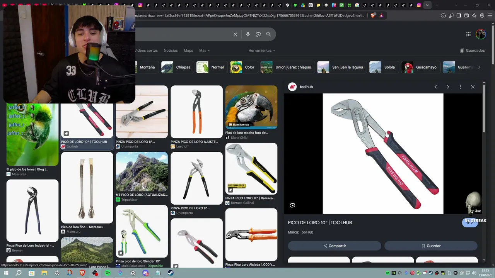Open Discord from the taskbar
Viewport: 495px width, 278px height.
145,273
